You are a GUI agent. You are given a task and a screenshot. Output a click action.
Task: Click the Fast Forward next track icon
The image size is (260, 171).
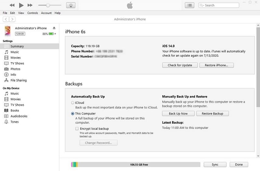[30, 5]
